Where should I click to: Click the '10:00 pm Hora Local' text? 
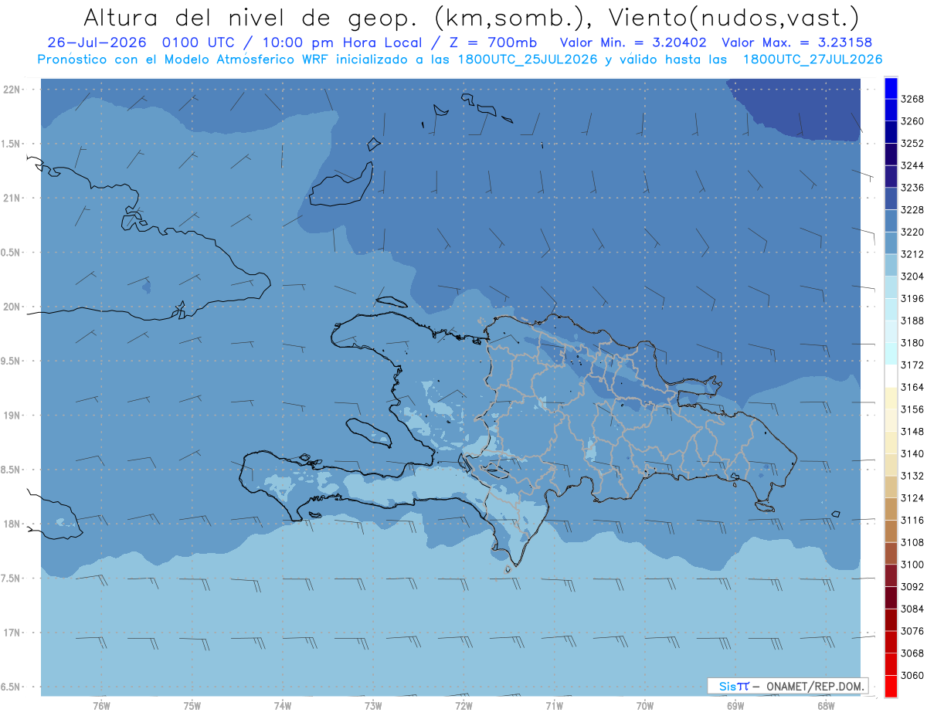click(x=338, y=42)
